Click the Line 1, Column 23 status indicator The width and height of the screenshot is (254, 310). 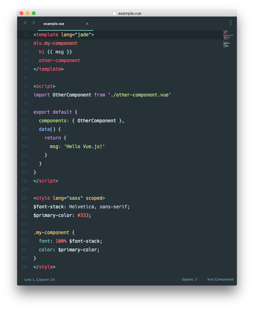tap(39, 280)
